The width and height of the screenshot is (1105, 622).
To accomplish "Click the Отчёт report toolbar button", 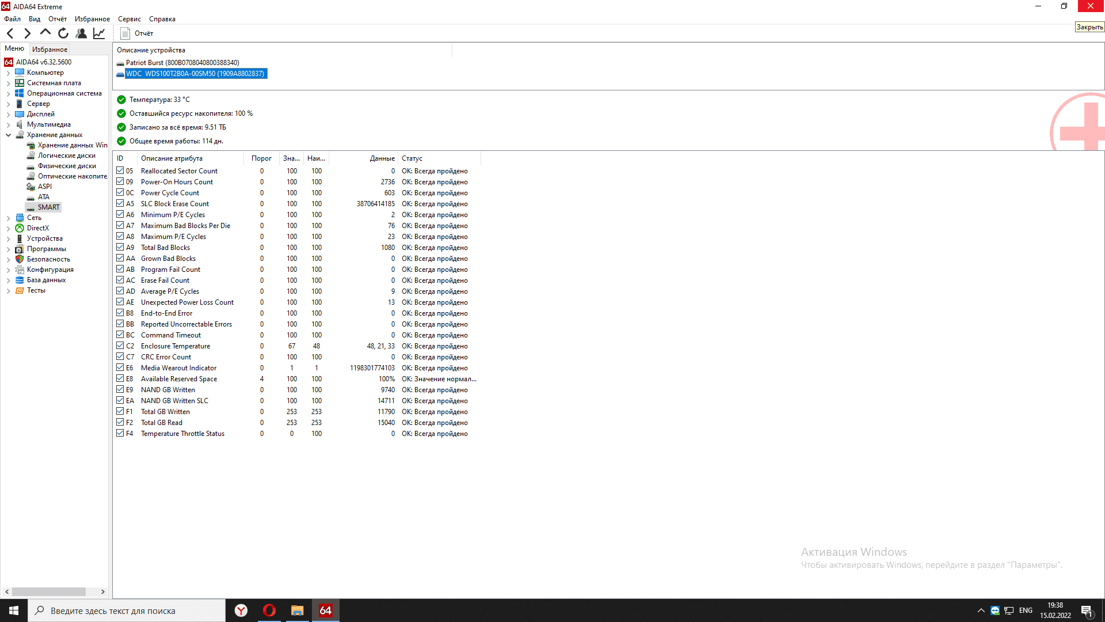I will tap(137, 33).
